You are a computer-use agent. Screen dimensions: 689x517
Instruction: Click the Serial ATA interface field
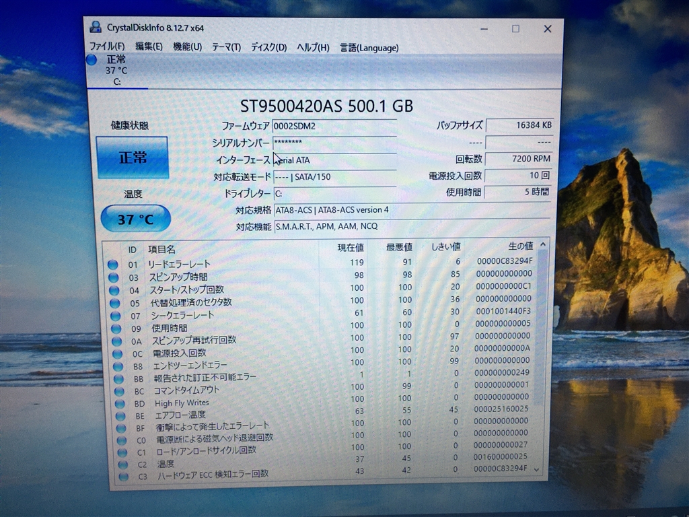(x=334, y=160)
